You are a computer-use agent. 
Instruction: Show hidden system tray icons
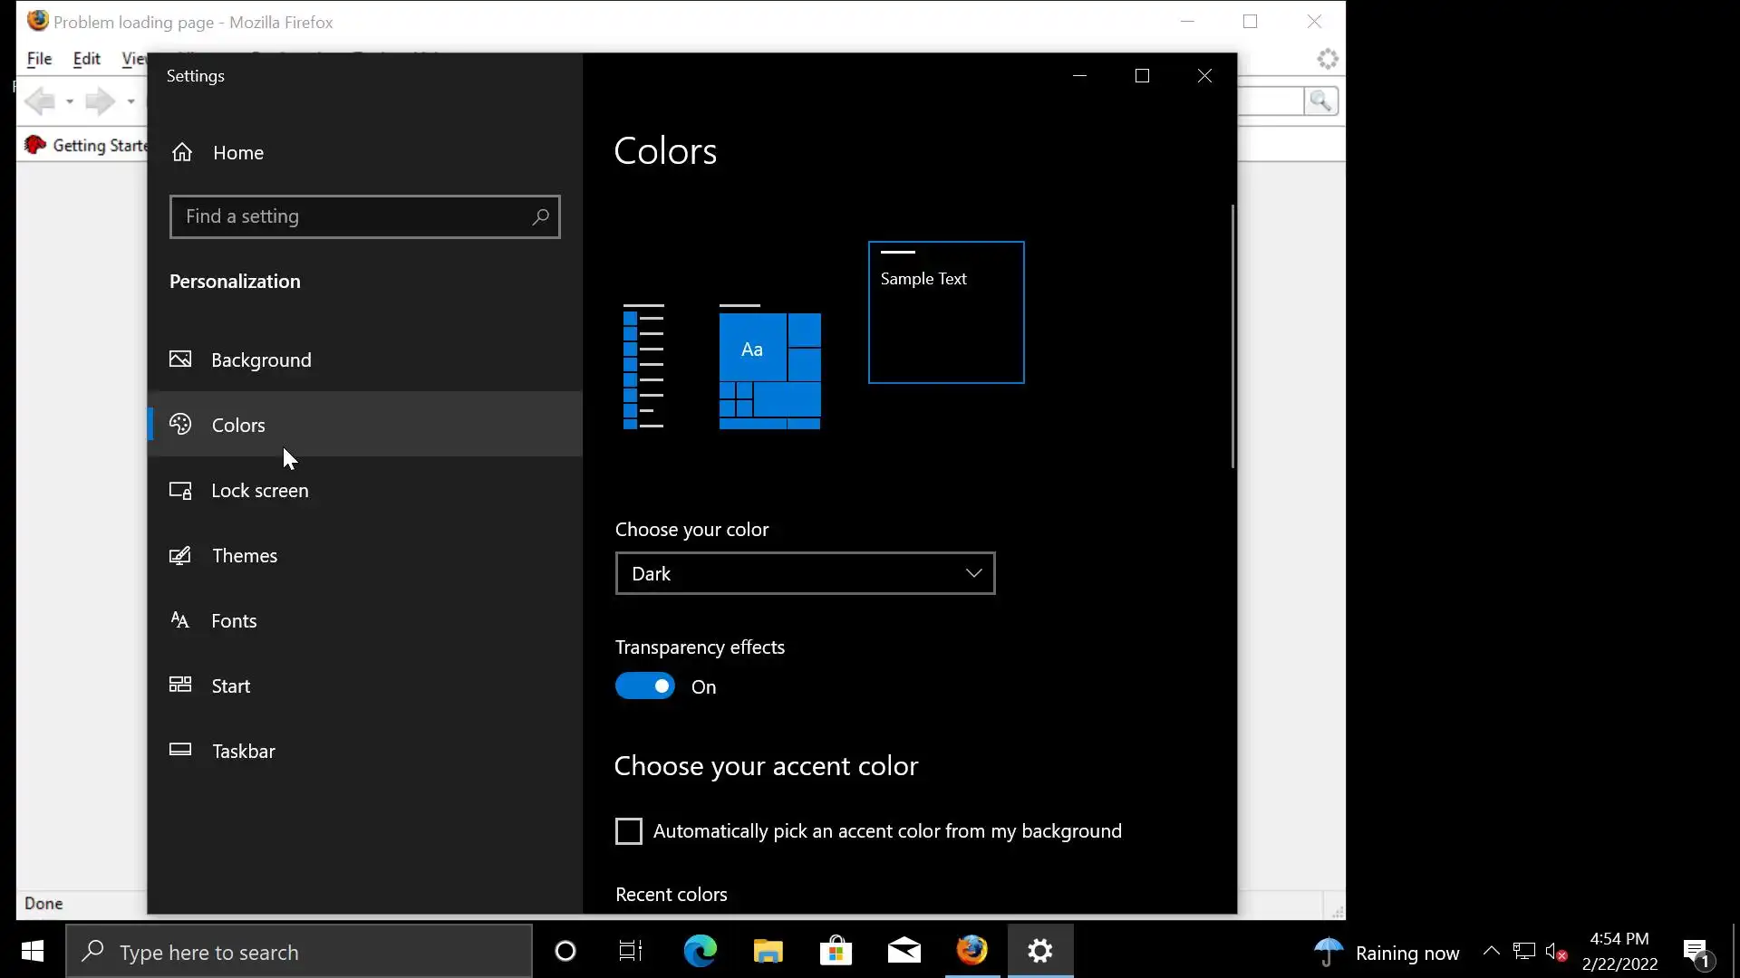[1491, 951]
